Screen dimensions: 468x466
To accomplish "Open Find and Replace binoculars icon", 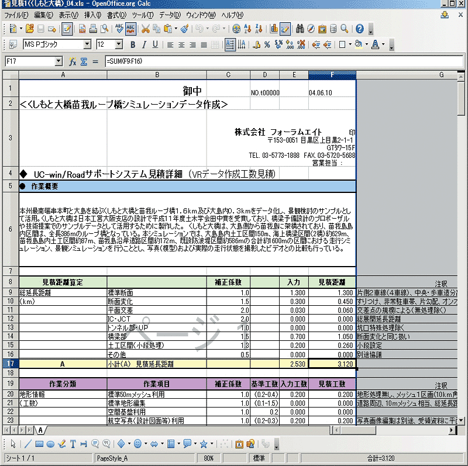I will pyautogui.click(x=300, y=29).
